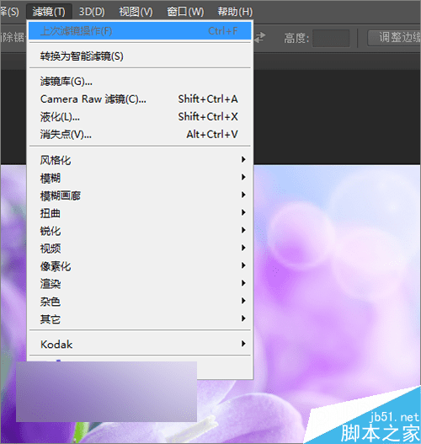The image size is (421, 444).
Task: Expand the Kodak plugin submenu
Action: pos(140,344)
